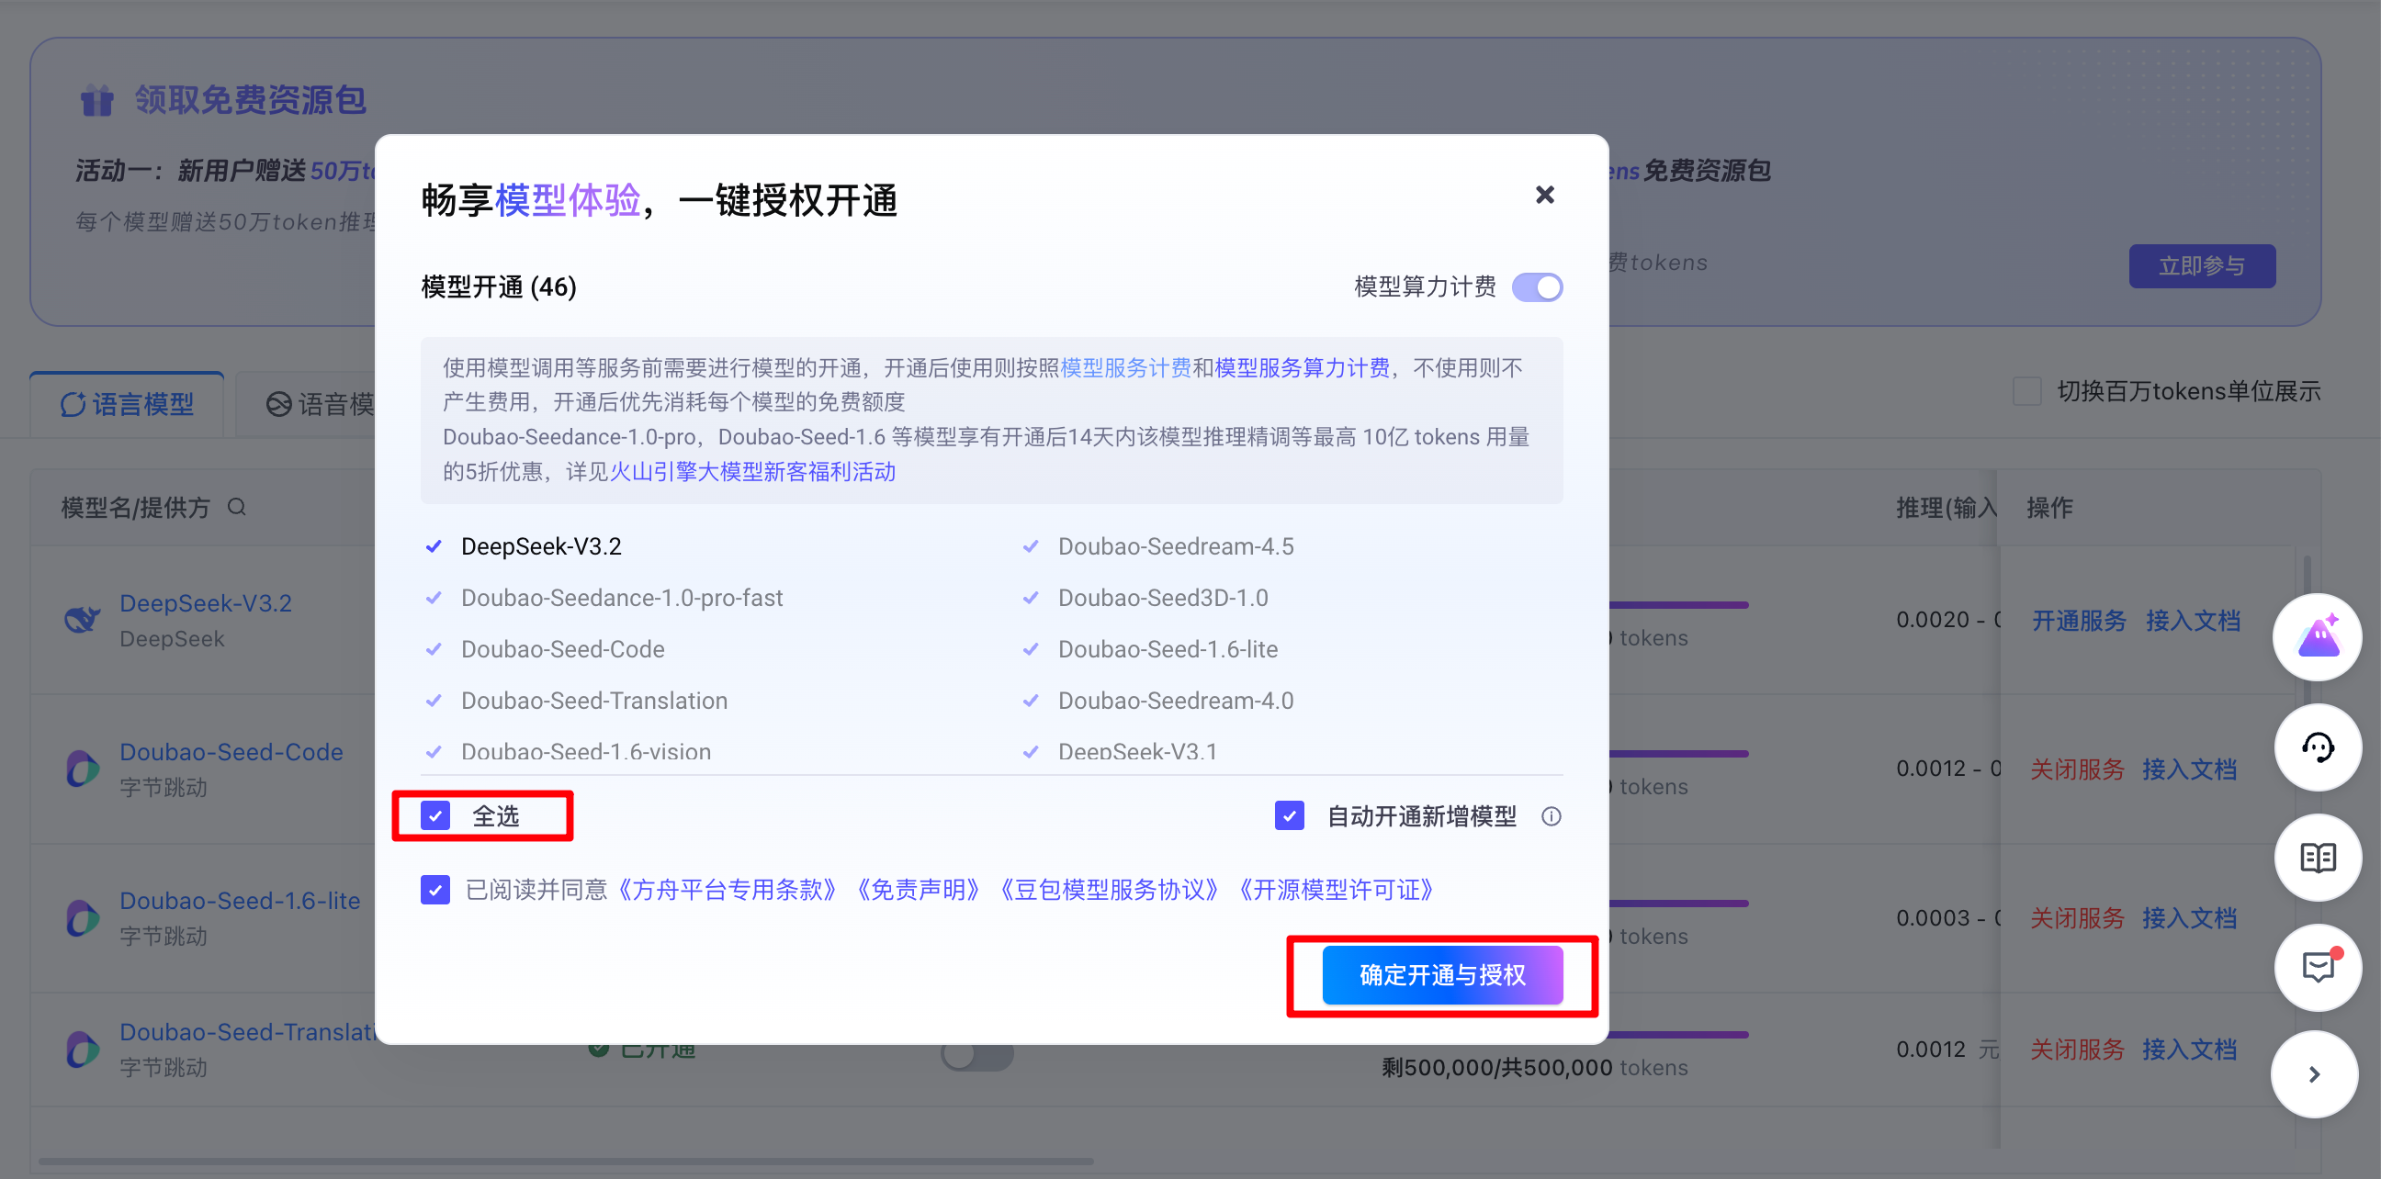Viewport: 2381px width, 1179px height.
Task: Select Doubao-Seedream-4.0 in model list
Action: coord(1158,701)
